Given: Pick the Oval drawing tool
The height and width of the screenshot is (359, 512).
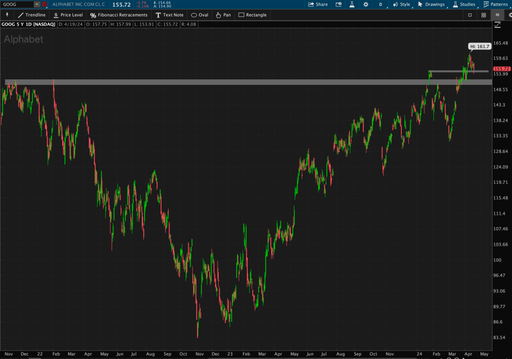Looking at the screenshot, I should coord(200,15).
